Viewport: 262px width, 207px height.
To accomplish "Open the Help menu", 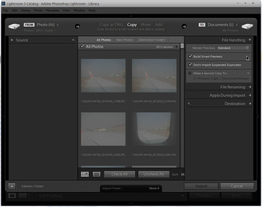I will click(x=92, y=10).
